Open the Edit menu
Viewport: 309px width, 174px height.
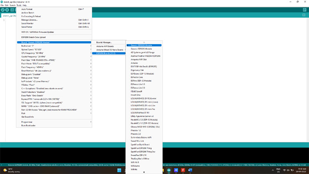[7, 5]
